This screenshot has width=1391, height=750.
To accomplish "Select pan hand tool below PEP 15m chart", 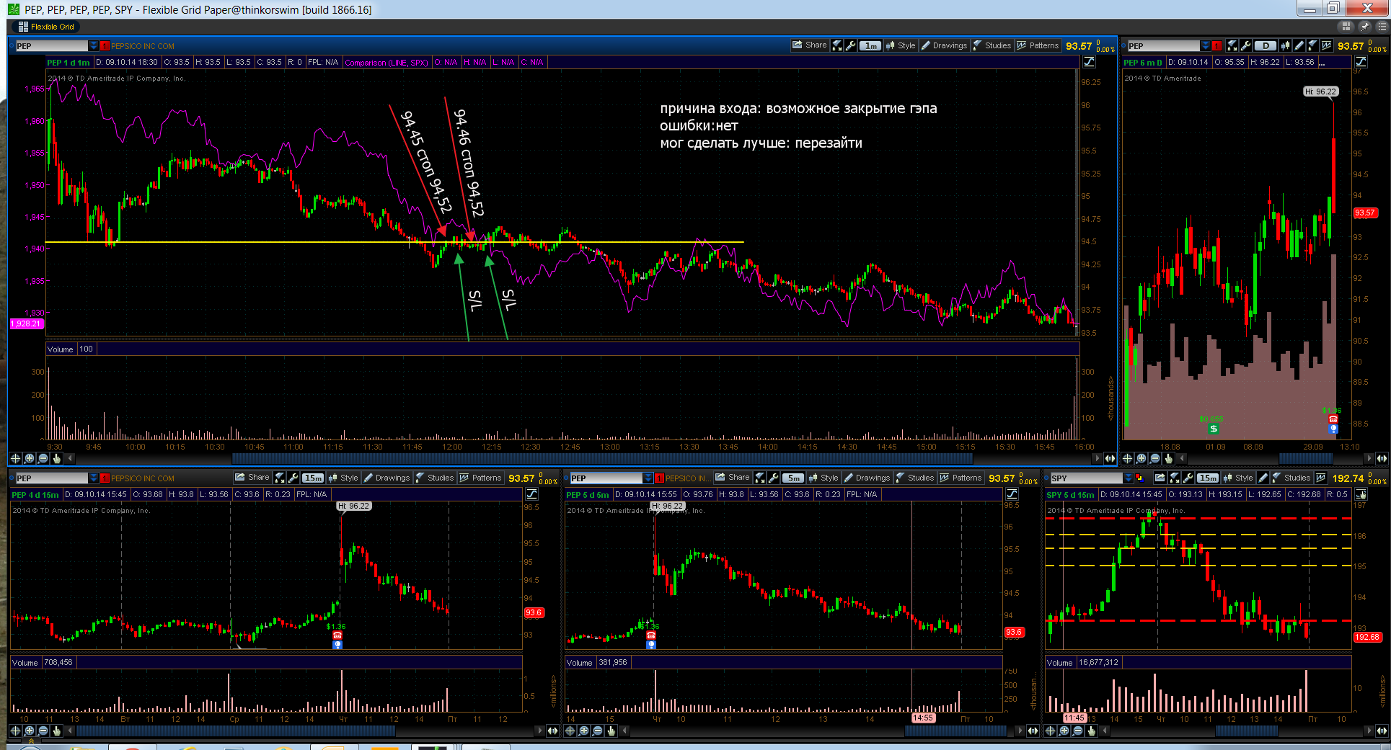I will (57, 731).
